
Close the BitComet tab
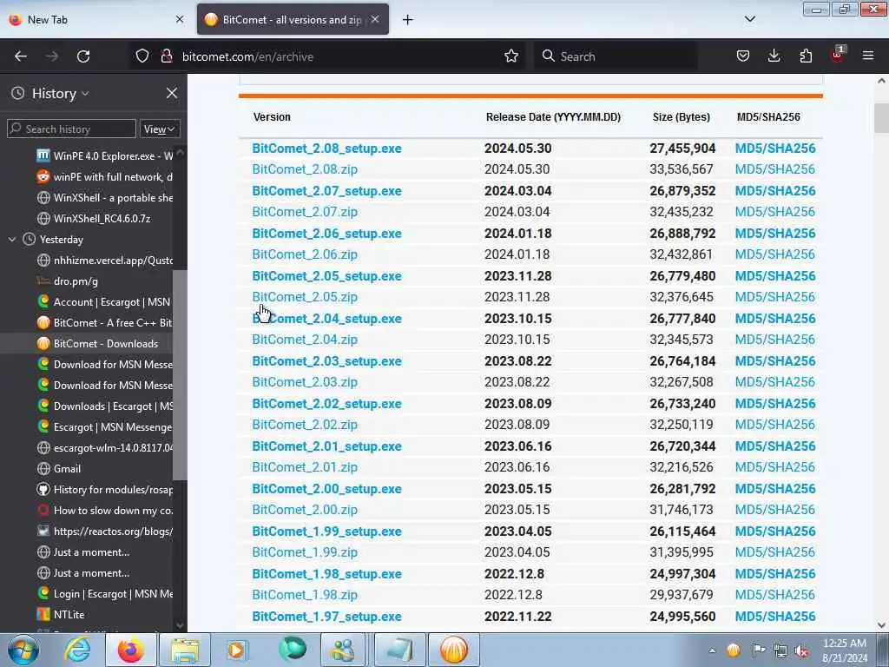pos(375,19)
